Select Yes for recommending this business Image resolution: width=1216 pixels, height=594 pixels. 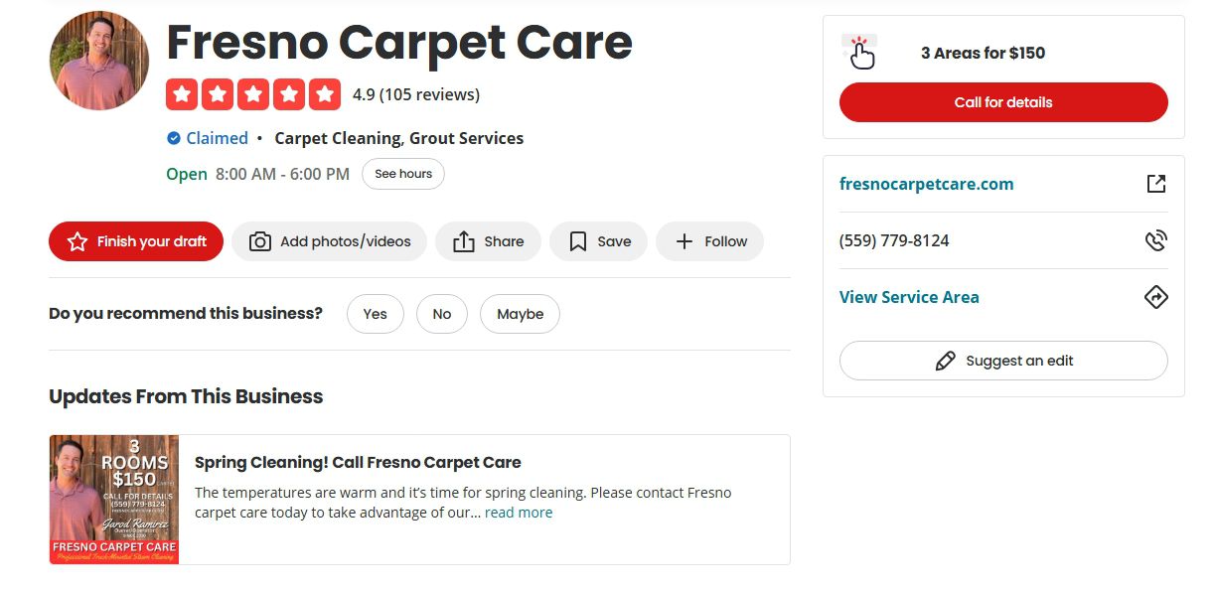point(375,314)
